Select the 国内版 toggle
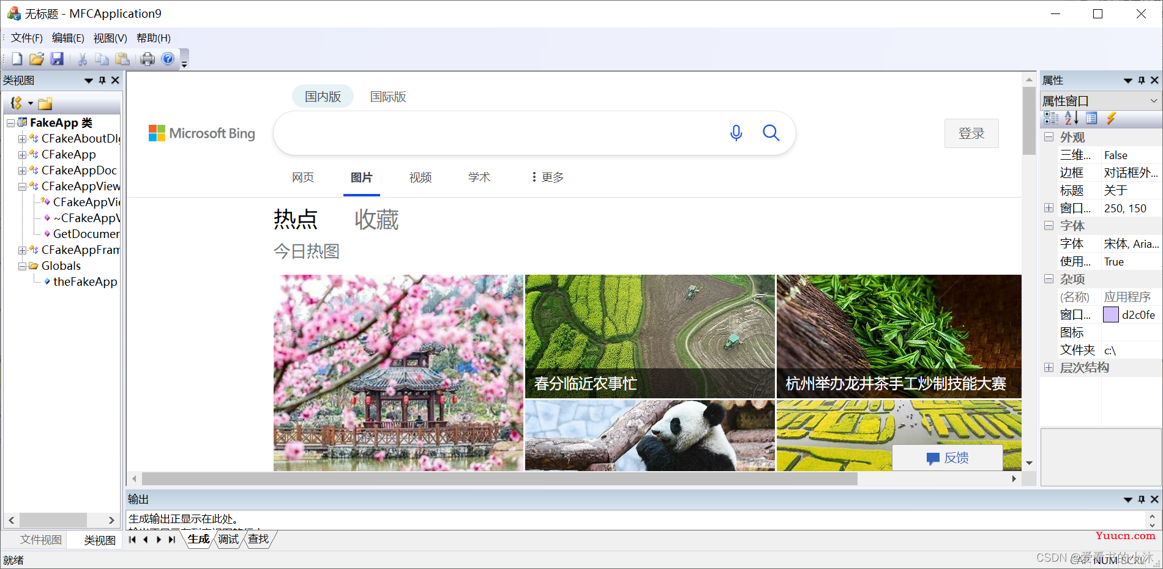 point(323,97)
